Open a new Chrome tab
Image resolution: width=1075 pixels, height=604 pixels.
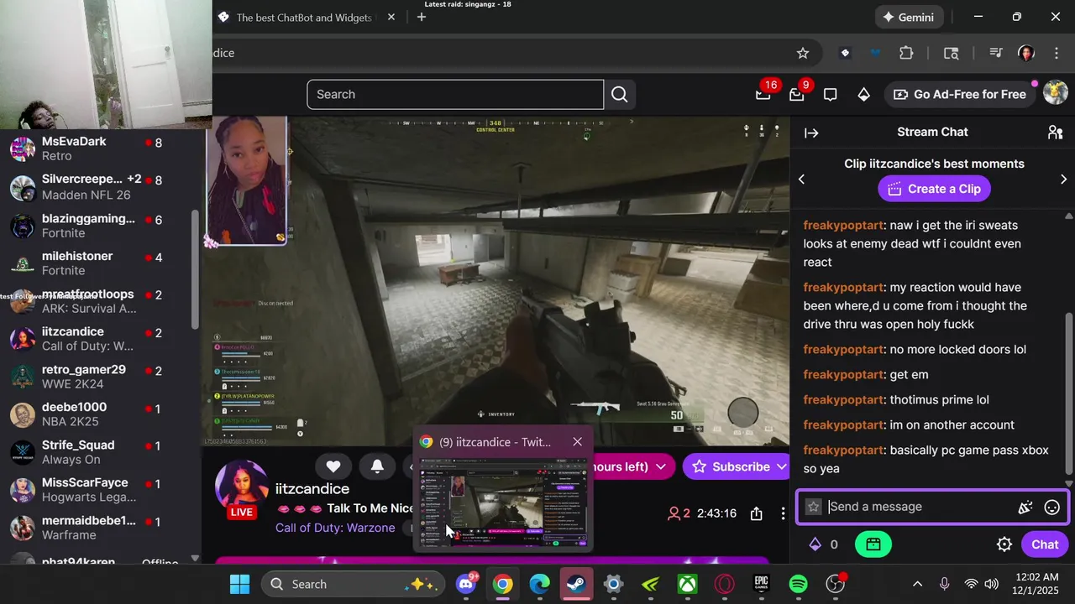pyautogui.click(x=422, y=17)
